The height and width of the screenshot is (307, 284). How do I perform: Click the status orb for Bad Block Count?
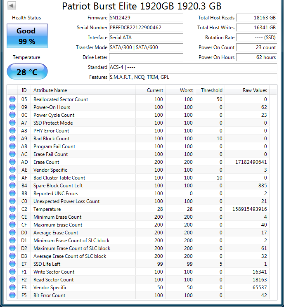click(x=12, y=138)
